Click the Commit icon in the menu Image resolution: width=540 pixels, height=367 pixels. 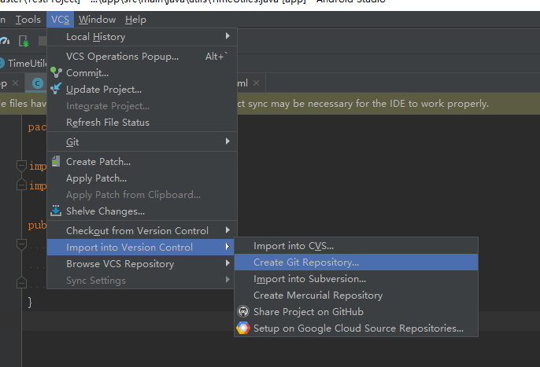pyautogui.click(x=56, y=72)
